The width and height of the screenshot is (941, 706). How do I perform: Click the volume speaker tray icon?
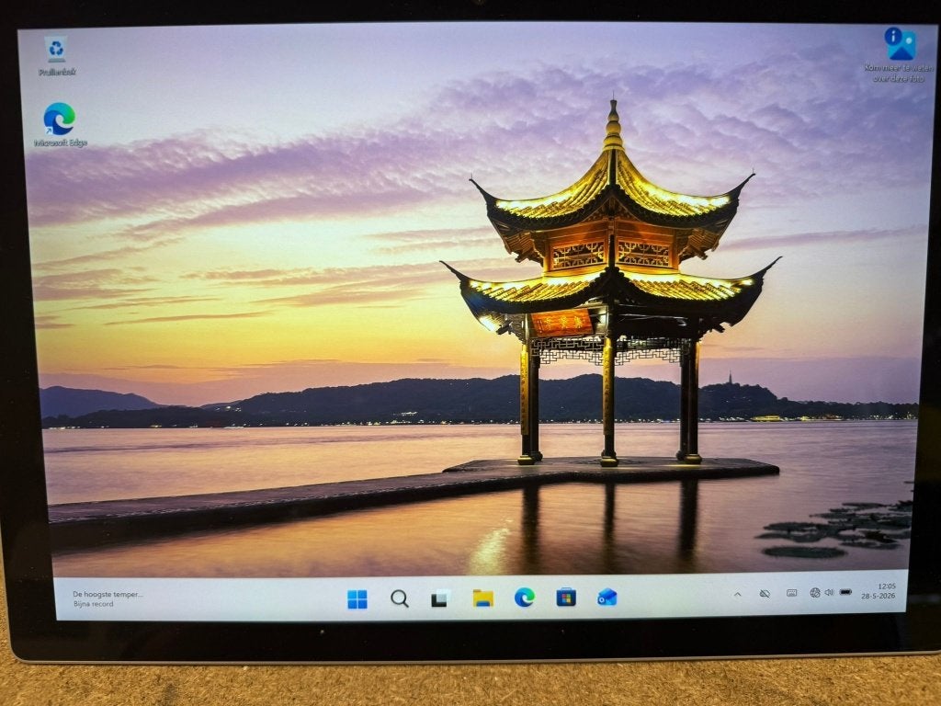click(829, 593)
